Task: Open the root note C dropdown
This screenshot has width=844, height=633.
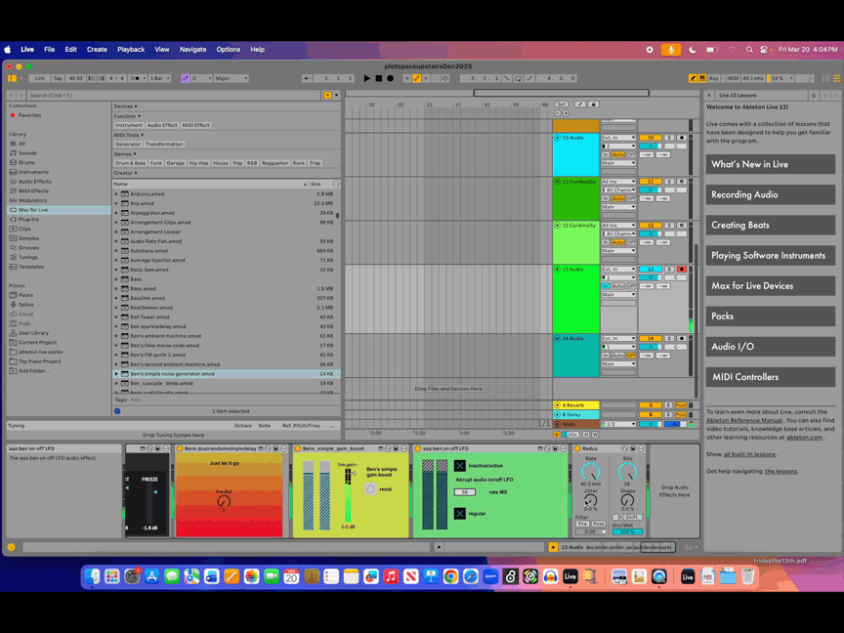Action: (201, 78)
